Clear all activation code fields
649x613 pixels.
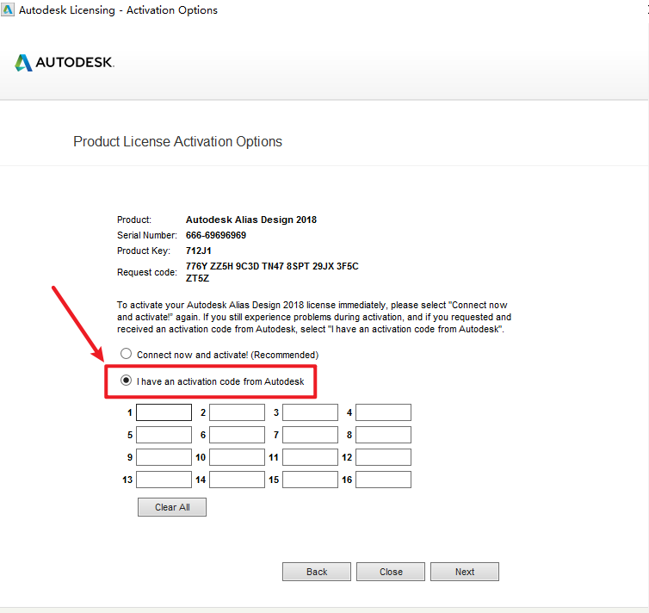172,507
